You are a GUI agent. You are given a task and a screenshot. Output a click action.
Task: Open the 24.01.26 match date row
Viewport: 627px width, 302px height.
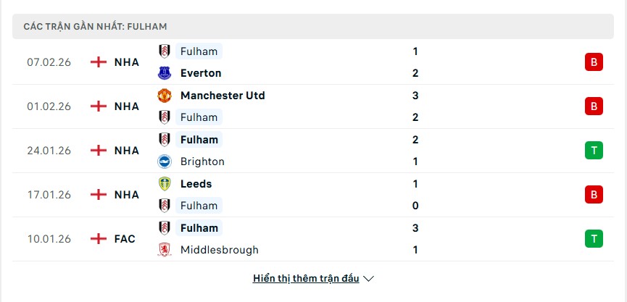pyautogui.click(x=51, y=151)
